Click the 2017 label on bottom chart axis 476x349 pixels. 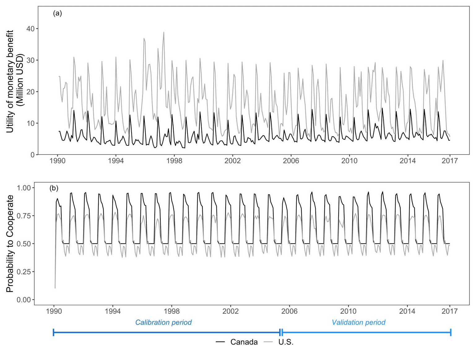449,311
